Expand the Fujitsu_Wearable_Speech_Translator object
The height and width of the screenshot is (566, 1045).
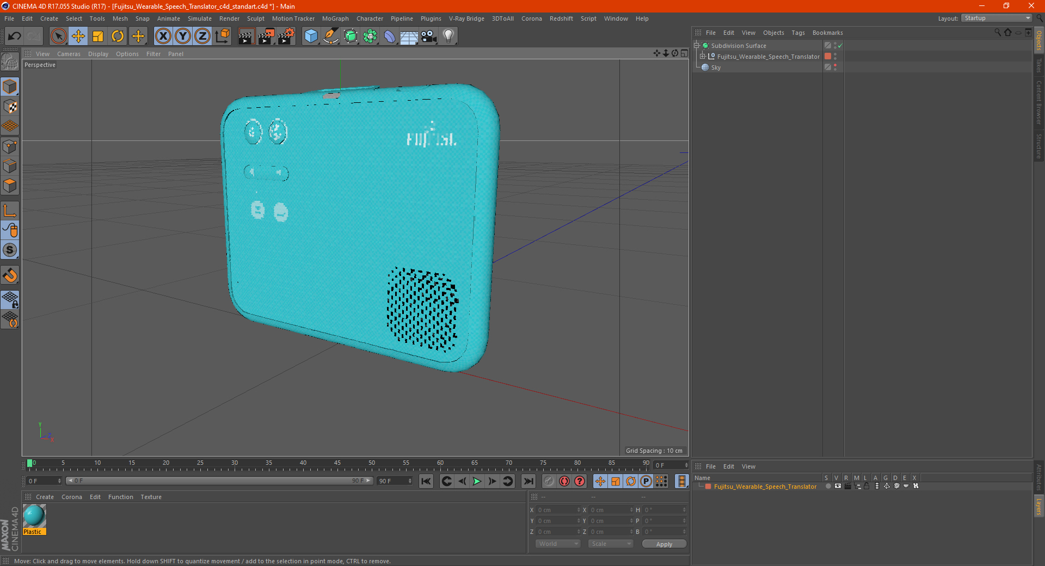point(703,57)
